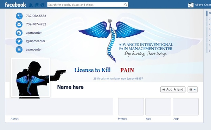
Task: Click fax number 732-707-4732
Action: tap(36, 24)
